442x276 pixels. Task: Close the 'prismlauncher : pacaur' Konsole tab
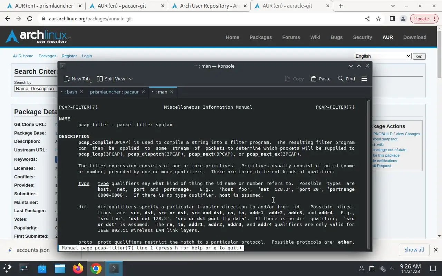pos(144,92)
